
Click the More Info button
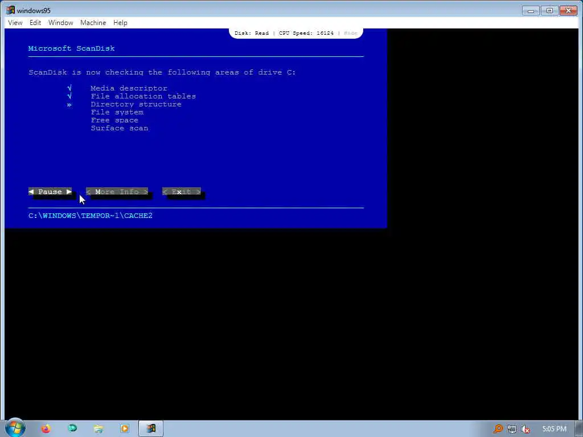coord(117,192)
